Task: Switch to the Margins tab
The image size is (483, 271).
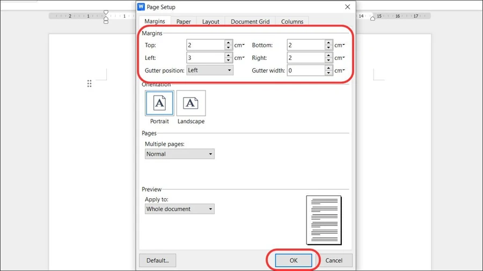Action: click(155, 21)
